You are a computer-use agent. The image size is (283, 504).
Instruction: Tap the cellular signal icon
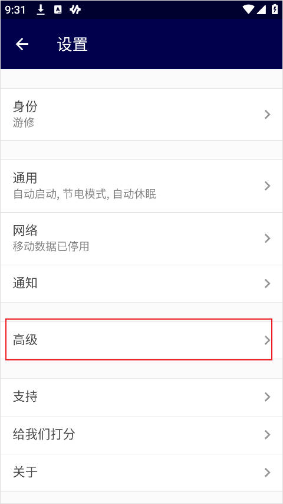point(261,10)
